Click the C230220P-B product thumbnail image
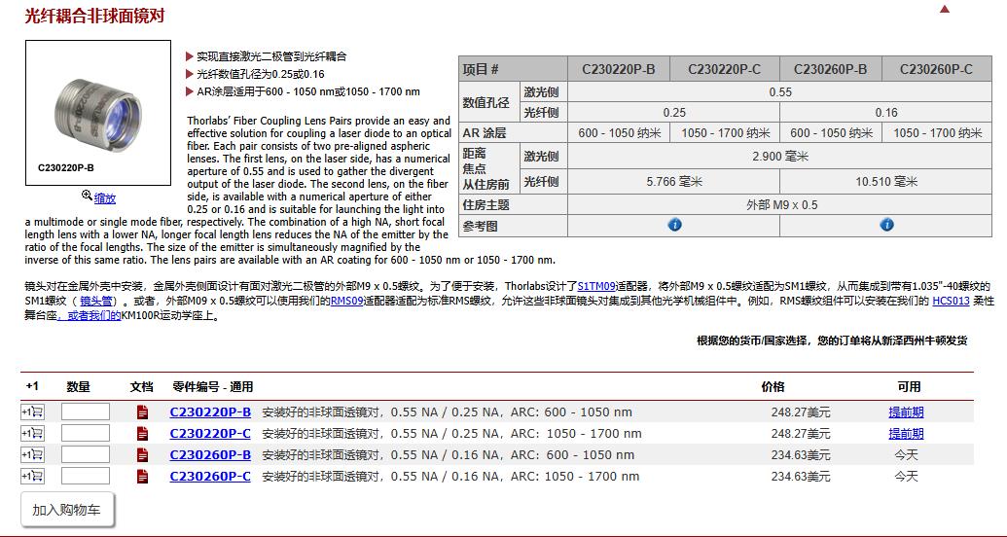1007x537 pixels. [x=97, y=113]
